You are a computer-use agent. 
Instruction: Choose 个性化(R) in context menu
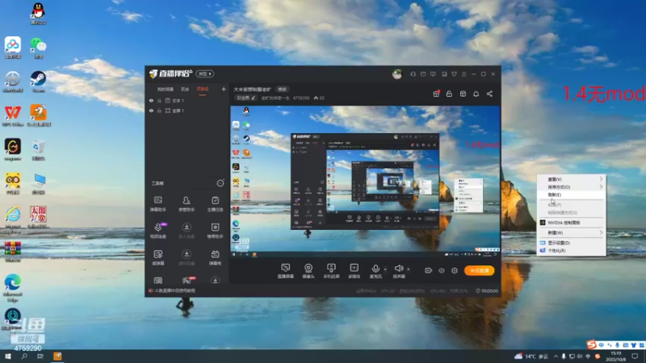[x=572, y=250]
